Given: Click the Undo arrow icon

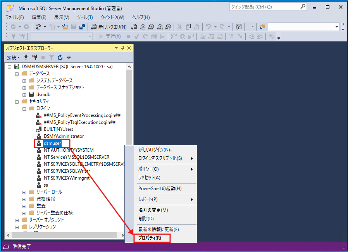Looking at the screenshot, I should (208, 27).
